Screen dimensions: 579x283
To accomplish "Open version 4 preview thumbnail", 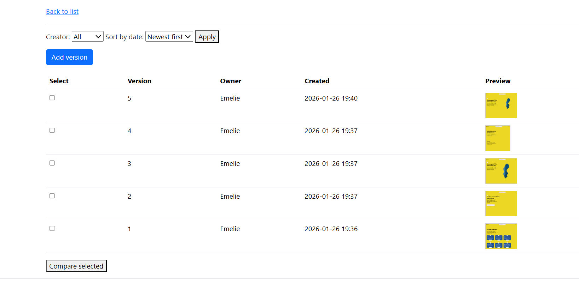I will (x=497, y=138).
